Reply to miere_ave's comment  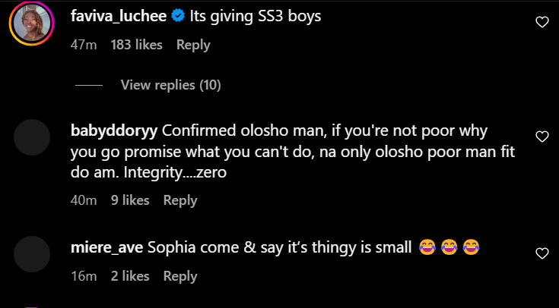coord(180,276)
